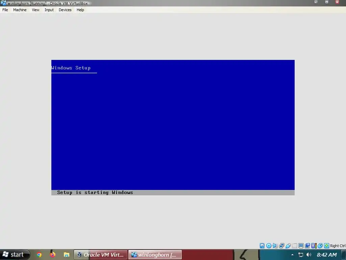The image size is (346, 260).
Task: Click the hard disk activity icon
Action: 262,246
